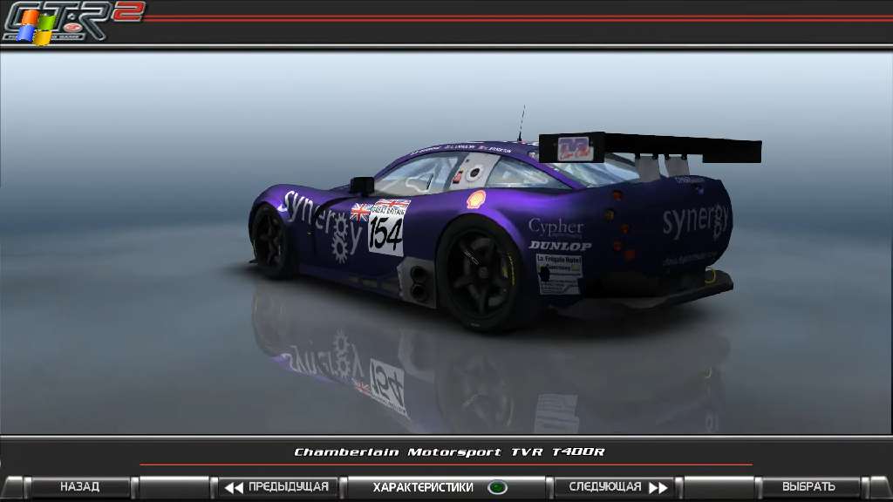Open car specs via ХАРАКТЕРИСТИКИ

point(446,487)
